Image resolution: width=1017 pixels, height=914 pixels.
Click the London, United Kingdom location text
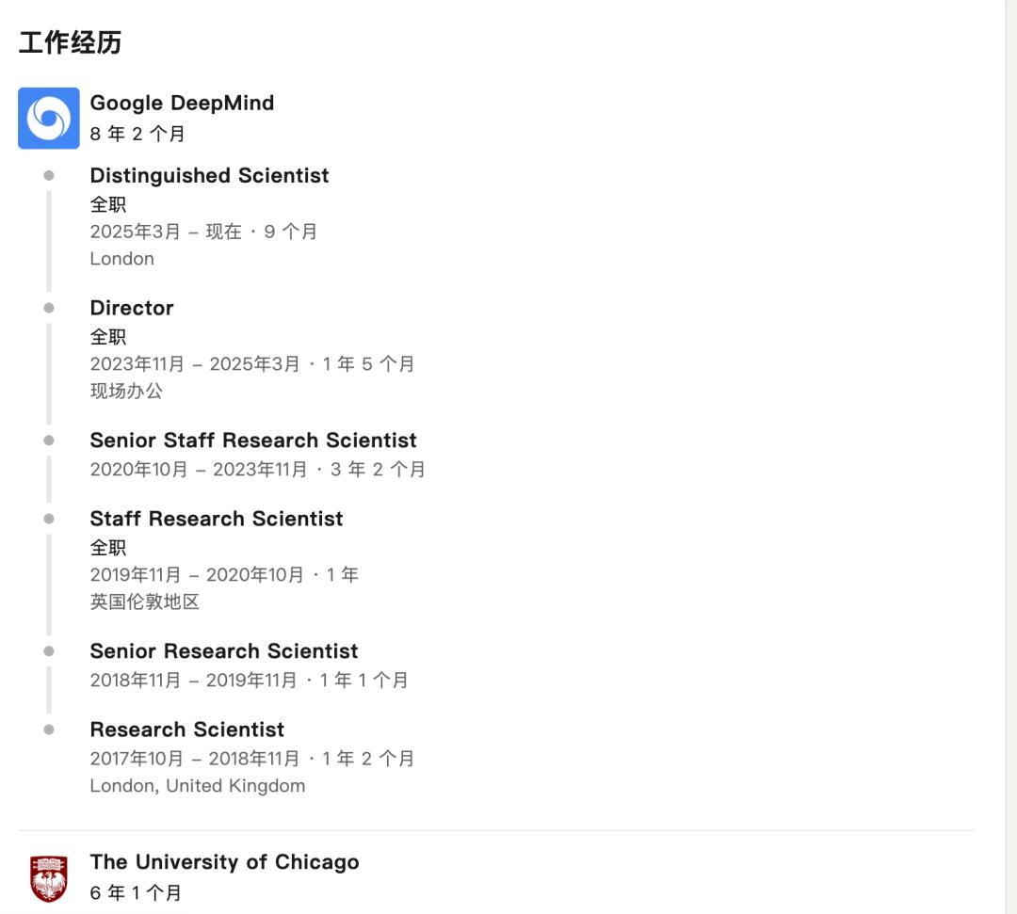click(198, 786)
